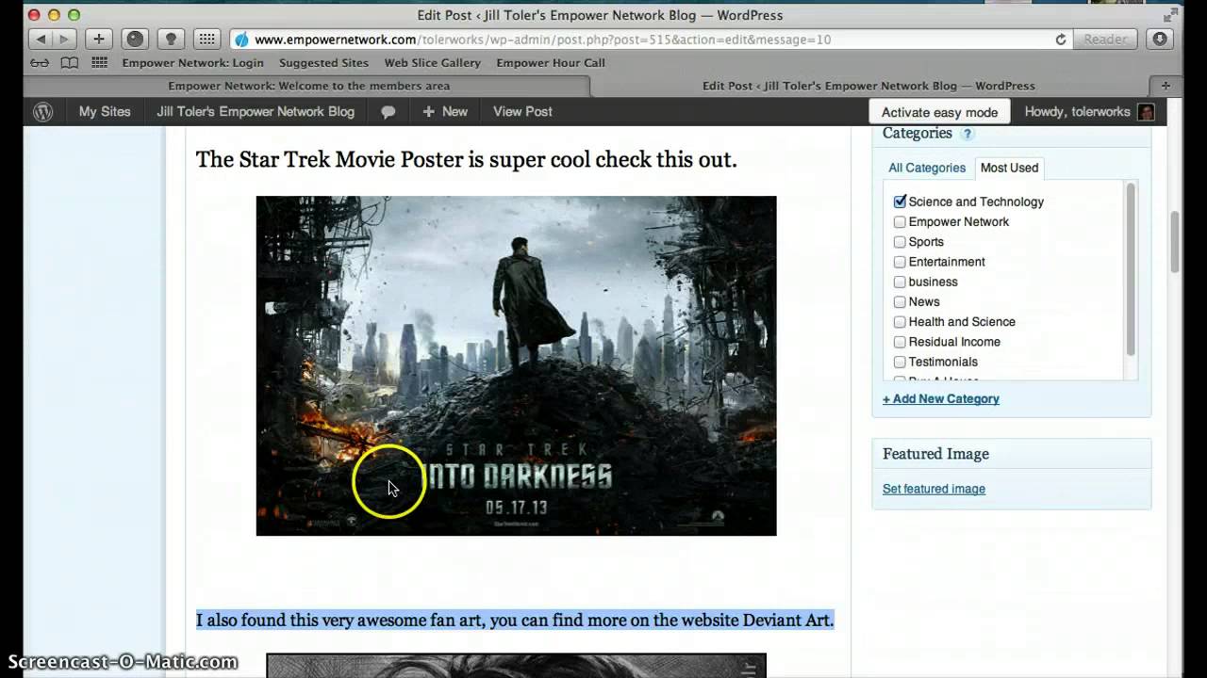Click the URL address field
The width and height of the screenshot is (1207, 678).
(651, 40)
